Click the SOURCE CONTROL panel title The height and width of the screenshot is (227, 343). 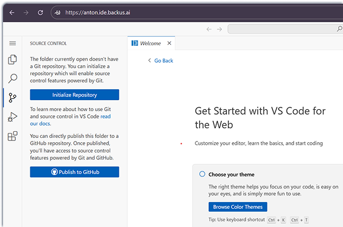point(48,43)
